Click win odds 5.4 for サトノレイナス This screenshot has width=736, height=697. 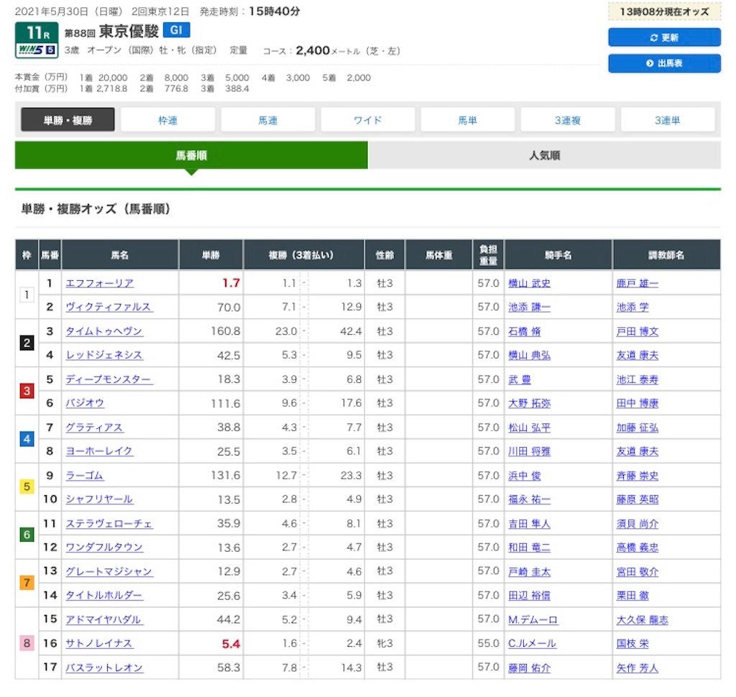click(231, 644)
